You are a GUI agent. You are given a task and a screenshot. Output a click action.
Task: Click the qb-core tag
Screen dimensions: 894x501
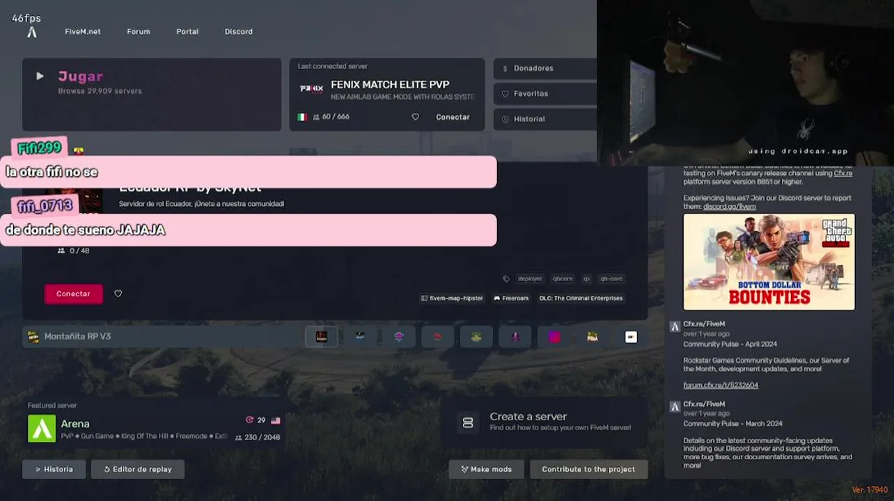tap(611, 278)
